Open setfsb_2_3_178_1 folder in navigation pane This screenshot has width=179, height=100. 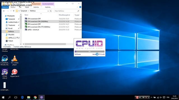pyautogui.click(x=14, y=38)
